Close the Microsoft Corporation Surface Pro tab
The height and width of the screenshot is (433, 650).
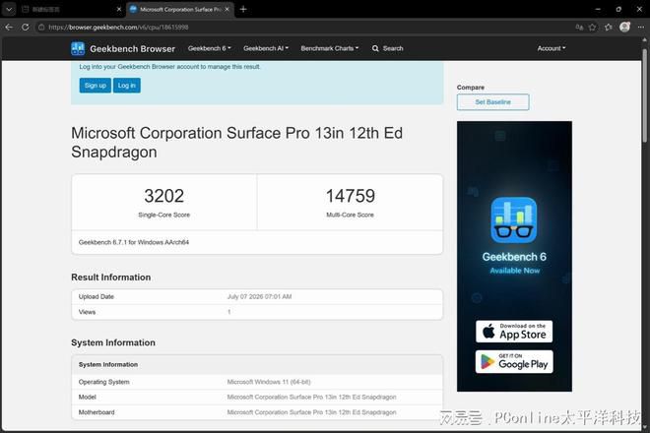[227, 9]
